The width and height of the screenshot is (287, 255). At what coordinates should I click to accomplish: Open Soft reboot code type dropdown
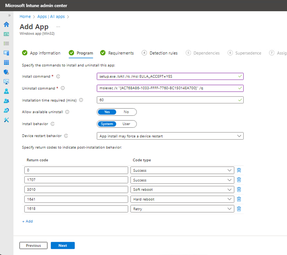[x=182, y=190]
